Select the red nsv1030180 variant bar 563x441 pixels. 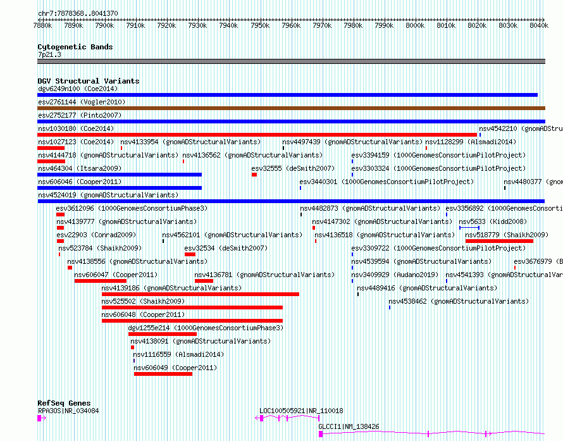pos(257,135)
